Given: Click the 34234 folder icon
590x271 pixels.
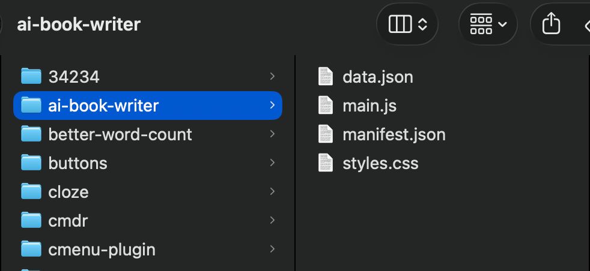Looking at the screenshot, I should pyautogui.click(x=31, y=77).
